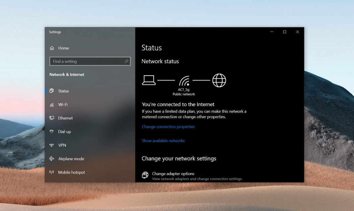Open Change adapter options
354x211 pixels.
[x=173, y=174]
